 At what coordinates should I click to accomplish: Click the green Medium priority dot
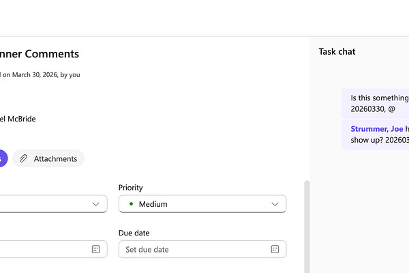(x=130, y=203)
